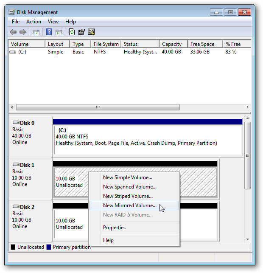The height and width of the screenshot is (273, 263).
Task: Sort by the Type column header
Action: [80, 44]
